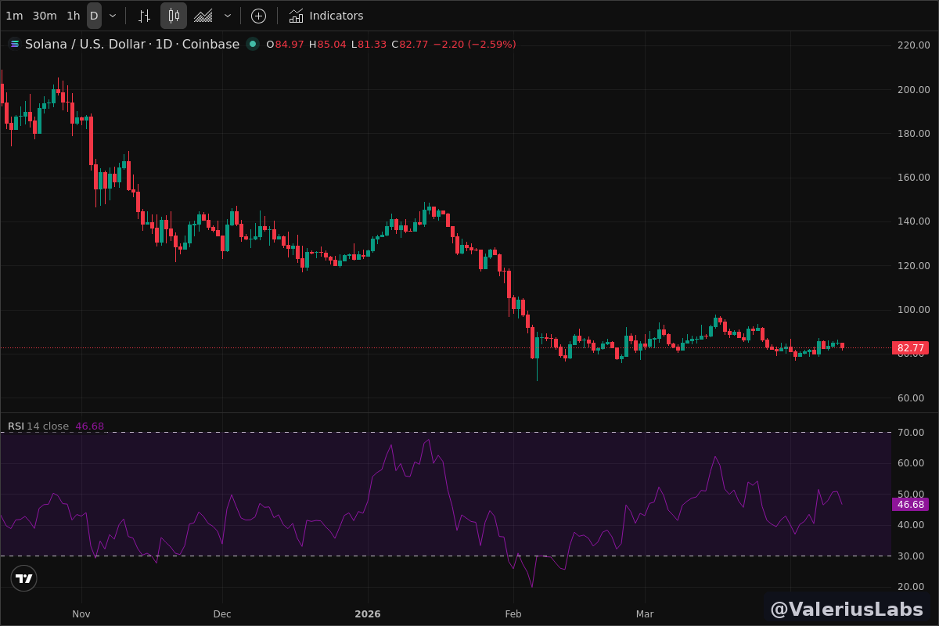
Task: Select the candlestick chart style icon
Action: click(x=174, y=16)
